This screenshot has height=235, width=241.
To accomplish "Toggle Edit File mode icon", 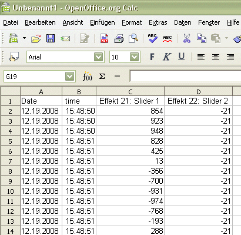I will (x=85, y=38).
